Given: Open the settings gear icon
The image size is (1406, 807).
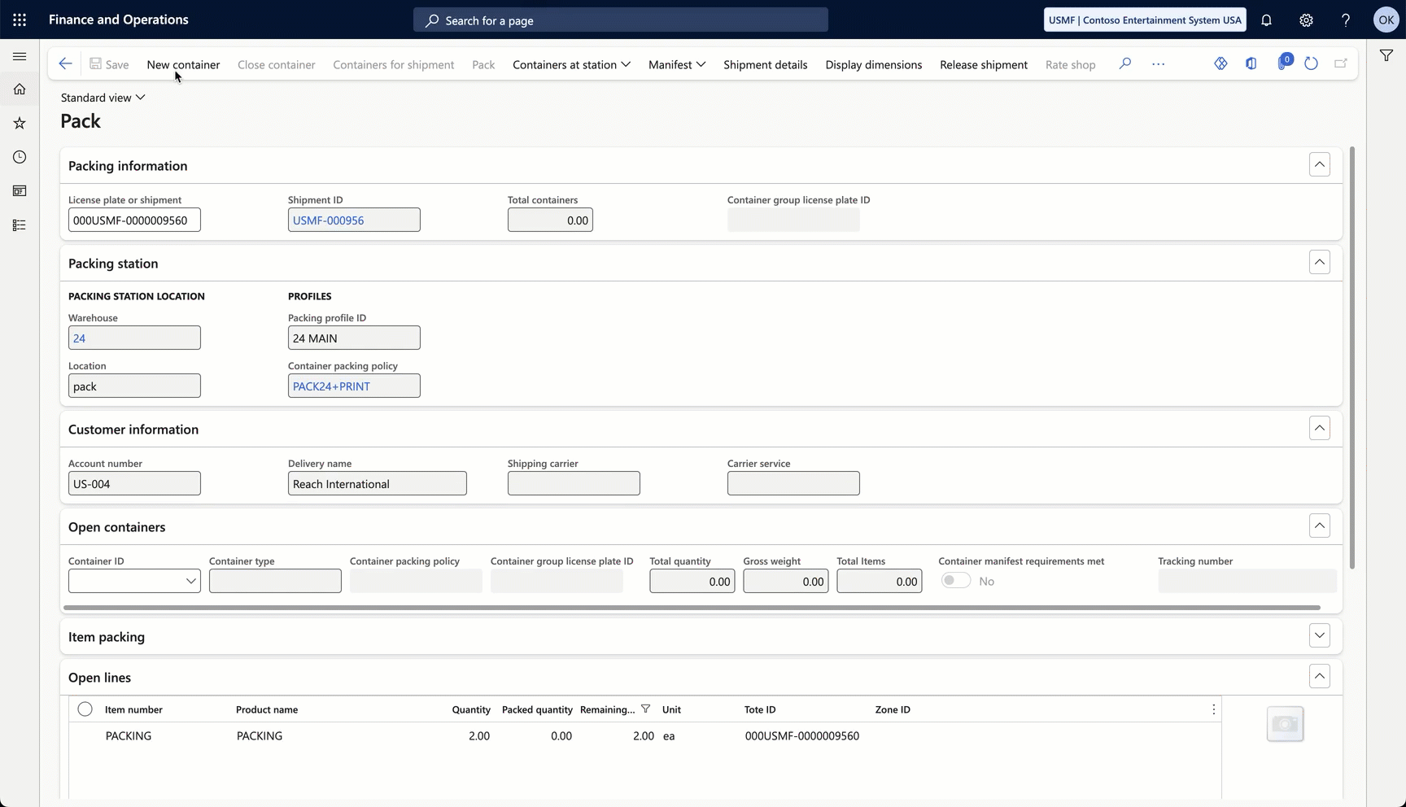Looking at the screenshot, I should [1306, 20].
